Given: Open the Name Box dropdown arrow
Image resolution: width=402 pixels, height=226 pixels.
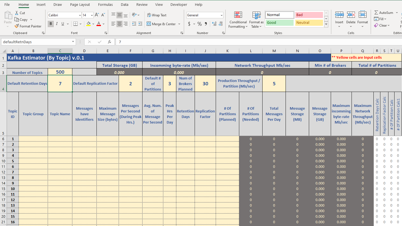Looking at the screenshot, I should point(73,42).
